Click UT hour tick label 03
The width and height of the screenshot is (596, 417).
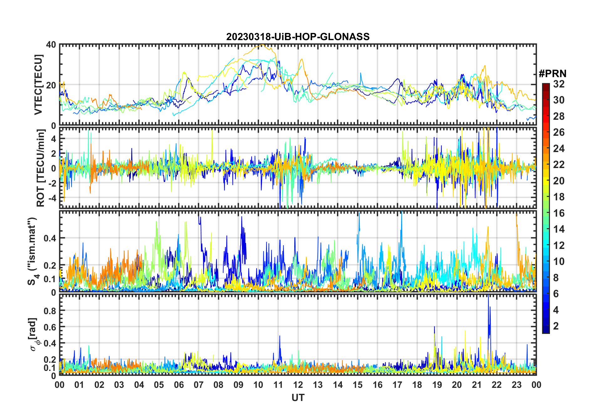click(x=119, y=385)
